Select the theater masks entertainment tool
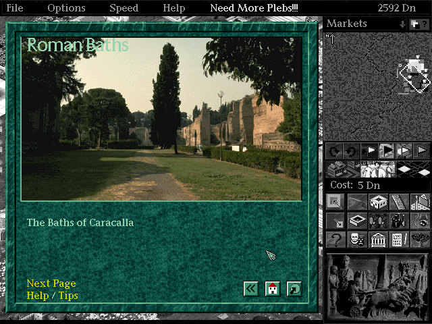432x324 pixels. click(x=357, y=240)
